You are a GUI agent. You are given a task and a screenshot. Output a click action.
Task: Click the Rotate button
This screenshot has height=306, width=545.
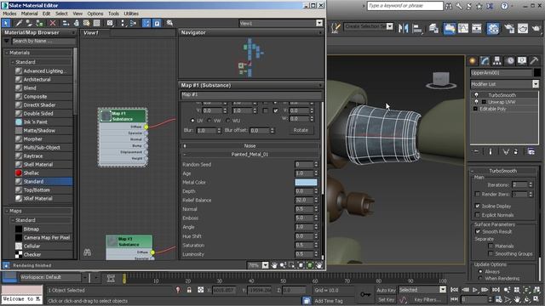(301, 130)
